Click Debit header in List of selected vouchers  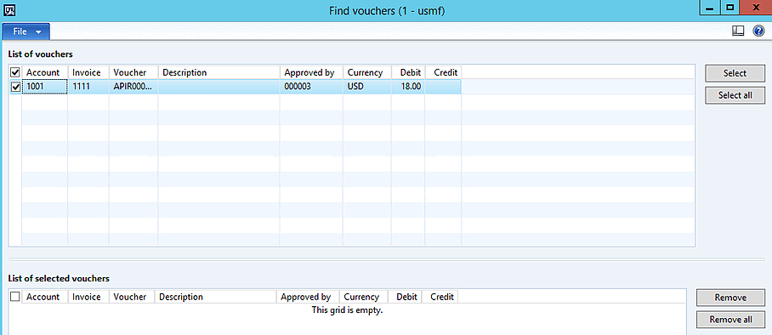pyautogui.click(x=405, y=297)
